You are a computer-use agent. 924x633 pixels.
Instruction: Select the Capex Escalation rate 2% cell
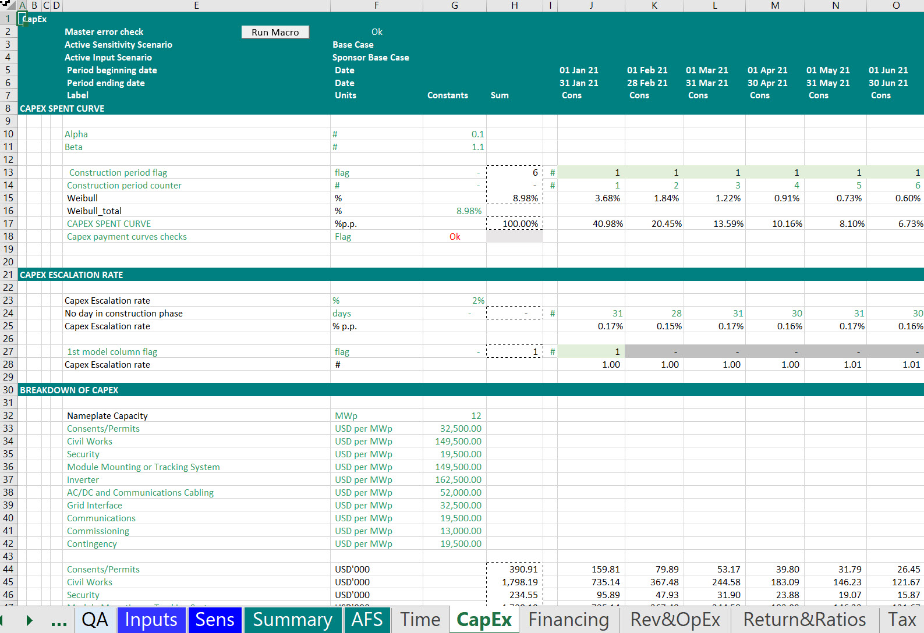(455, 300)
